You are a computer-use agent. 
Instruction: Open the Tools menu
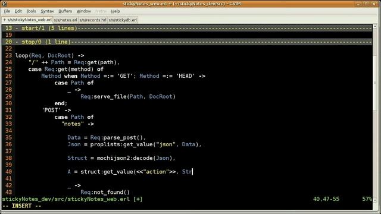click(x=31, y=11)
